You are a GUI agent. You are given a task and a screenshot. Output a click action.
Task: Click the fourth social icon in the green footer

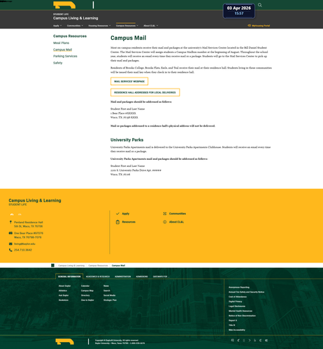(250, 340)
